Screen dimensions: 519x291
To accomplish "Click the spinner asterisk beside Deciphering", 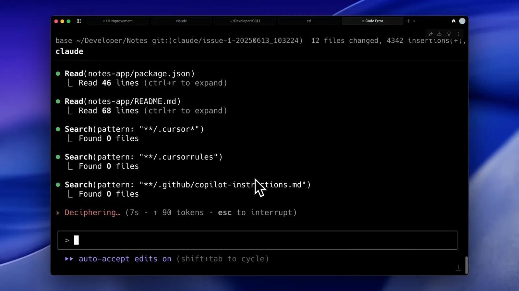I will (x=58, y=213).
